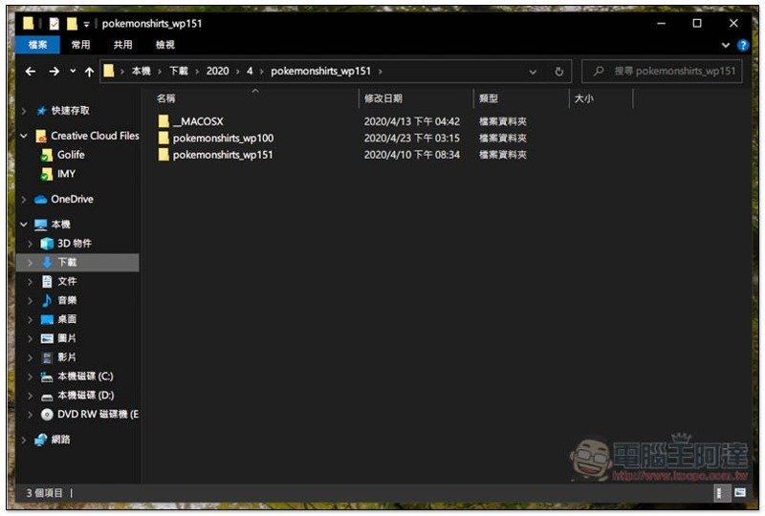Go up one folder level
Image resolution: width=765 pixels, height=516 pixels.
point(89,72)
